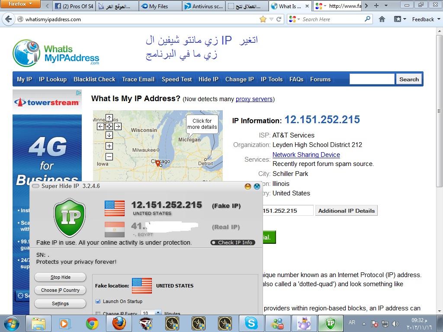The width and height of the screenshot is (443, 332).
Task: Minimize Super Hide IP with the orange button
Action: [248, 186]
